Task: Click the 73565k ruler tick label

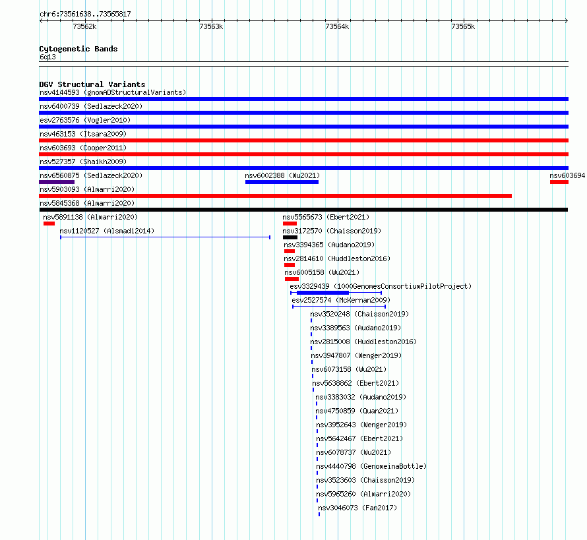Action: [x=463, y=26]
